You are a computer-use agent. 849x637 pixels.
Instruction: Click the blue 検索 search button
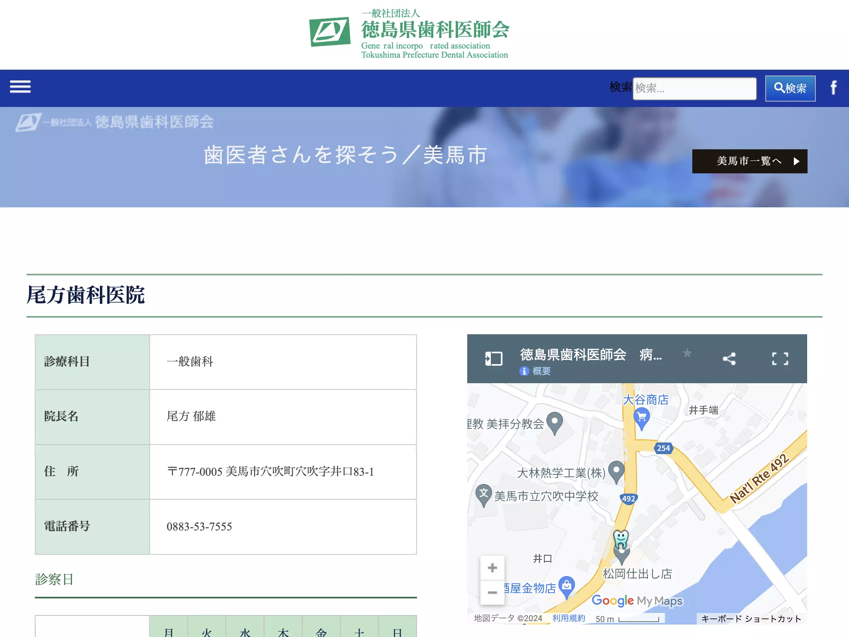tap(790, 88)
